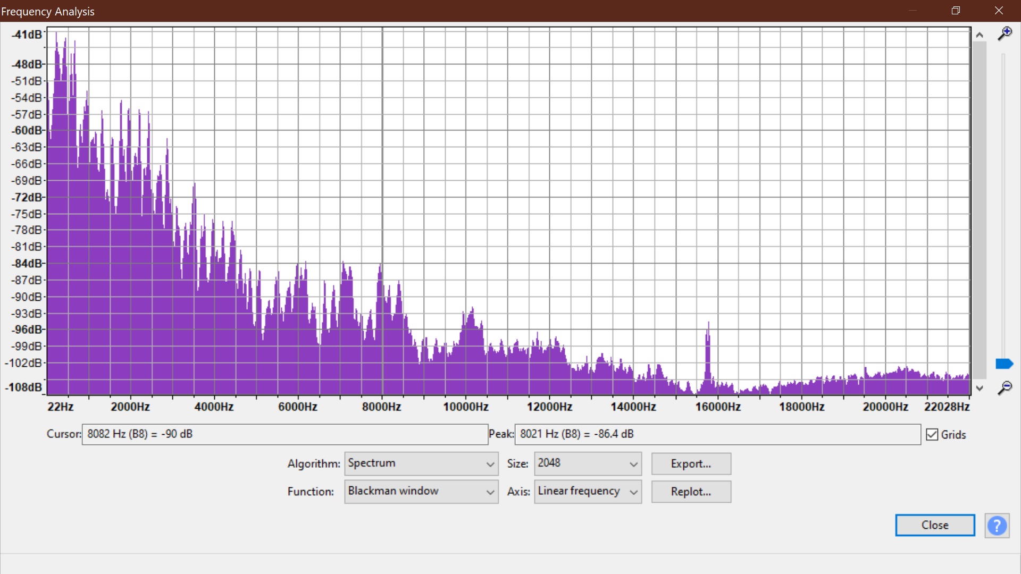Click the Replot... button
Viewport: 1021px width, 574px height.
(691, 492)
